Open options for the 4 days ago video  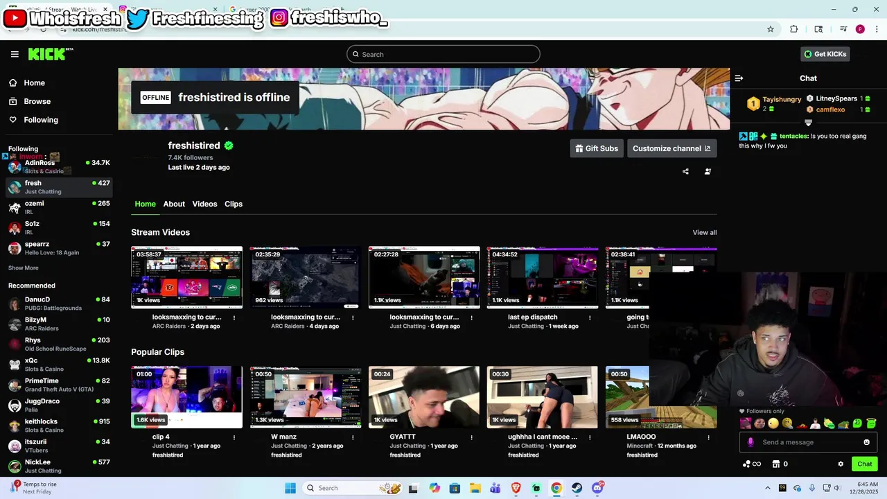pyautogui.click(x=353, y=317)
